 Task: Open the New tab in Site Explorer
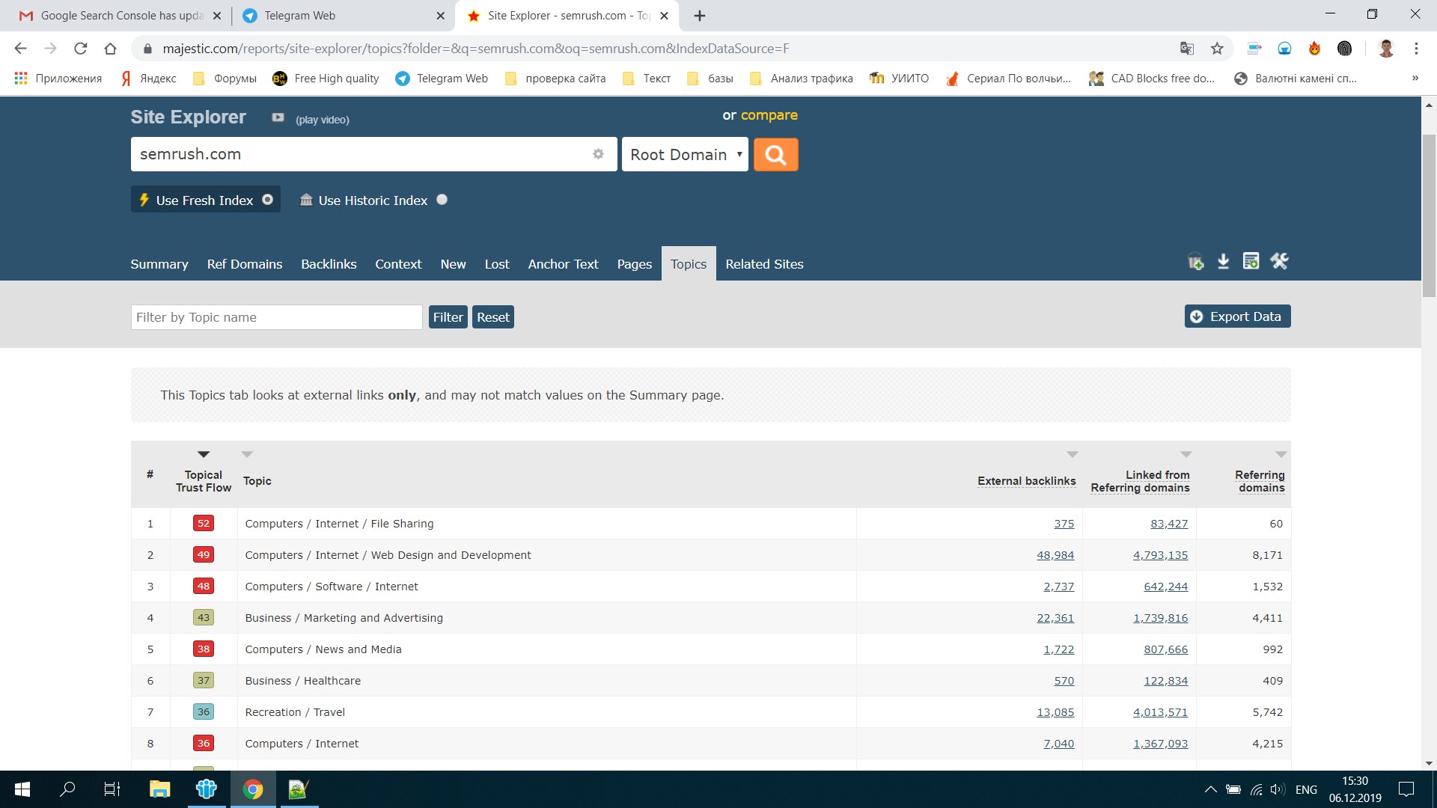(453, 264)
